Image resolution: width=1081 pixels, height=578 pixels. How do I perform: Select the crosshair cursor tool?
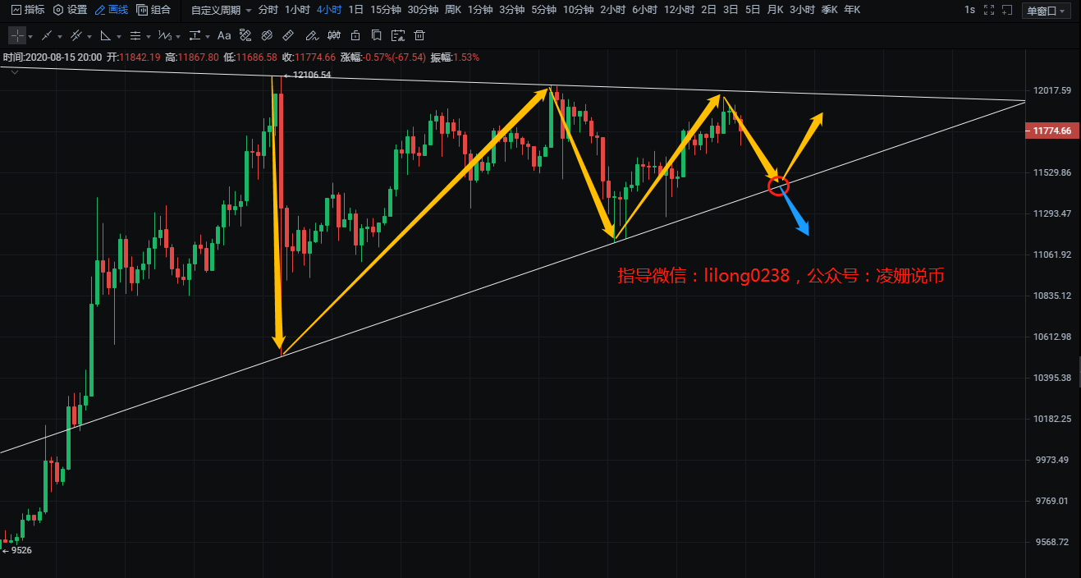(17, 36)
